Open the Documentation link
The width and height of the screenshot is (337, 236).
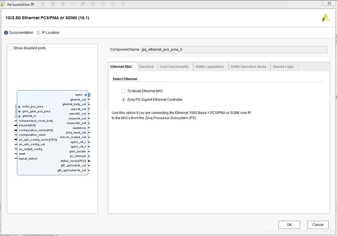coord(21,33)
